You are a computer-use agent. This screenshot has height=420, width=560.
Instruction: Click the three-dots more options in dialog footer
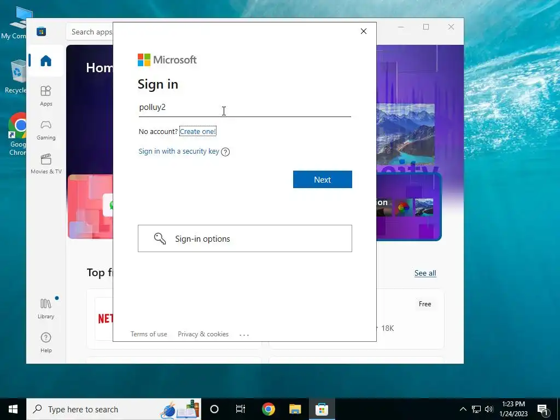tap(244, 335)
